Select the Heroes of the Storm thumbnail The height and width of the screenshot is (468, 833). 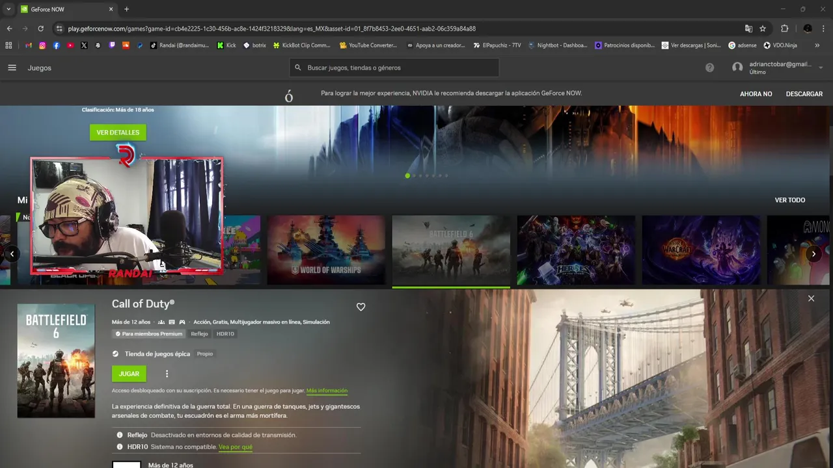pos(576,250)
